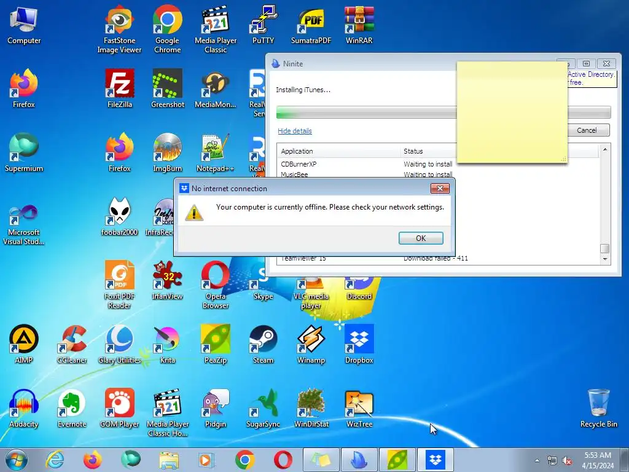The image size is (629, 472).
Task: Open the WinRAR desktop icon
Action: (359, 25)
